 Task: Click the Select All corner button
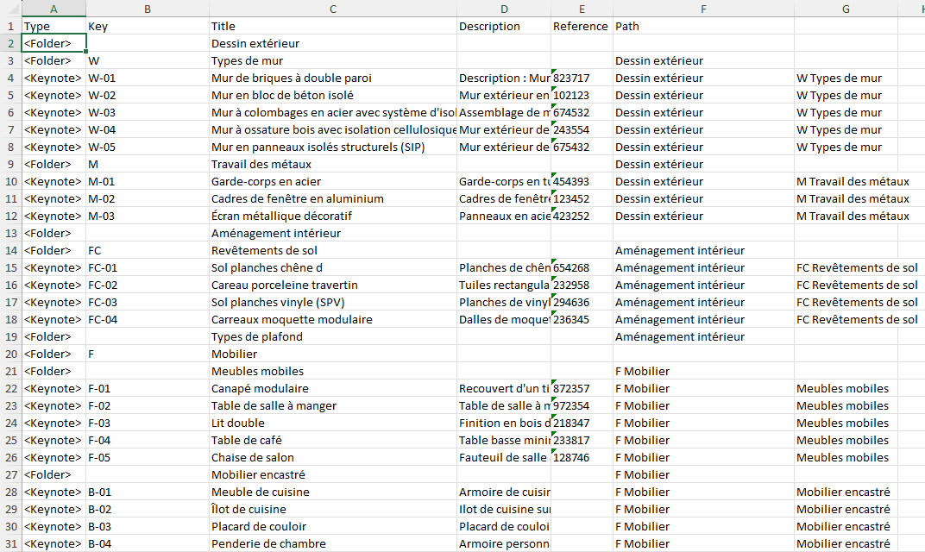pos(9,9)
